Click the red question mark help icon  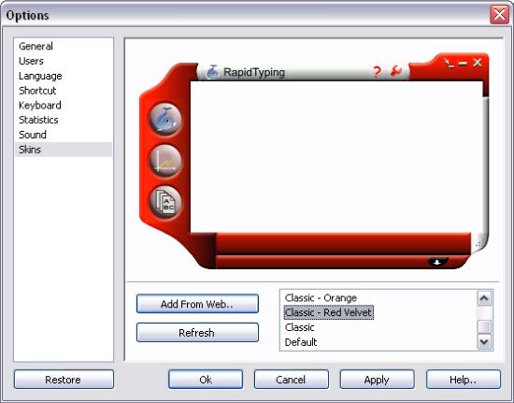(x=377, y=72)
